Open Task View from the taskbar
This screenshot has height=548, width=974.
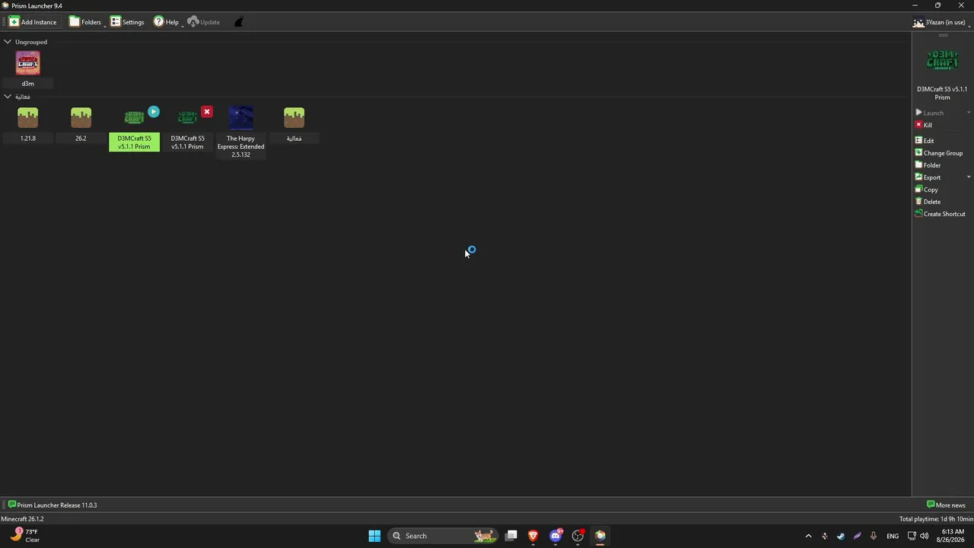click(x=511, y=536)
